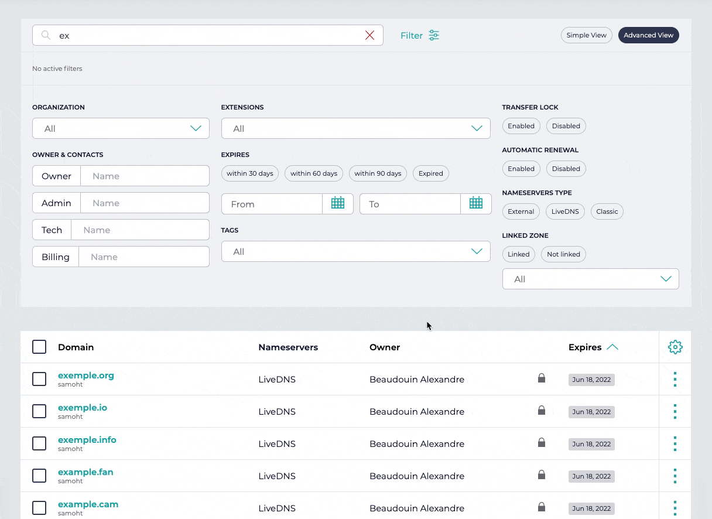Expand the Organization dropdown
This screenshot has width=712, height=519.
point(121,128)
